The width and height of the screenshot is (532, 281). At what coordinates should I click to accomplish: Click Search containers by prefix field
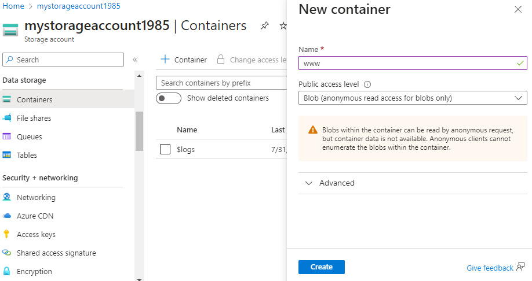(x=221, y=83)
